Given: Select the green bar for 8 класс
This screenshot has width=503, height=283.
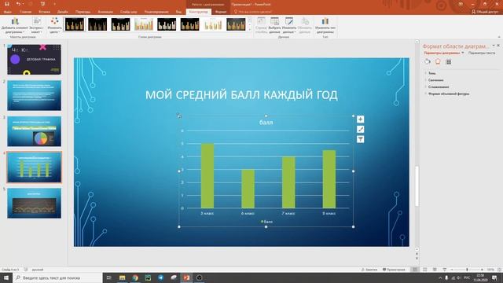Looking at the screenshot, I should pyautogui.click(x=329, y=179).
